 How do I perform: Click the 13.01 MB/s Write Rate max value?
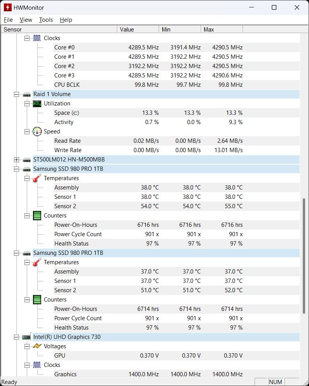[x=228, y=150]
